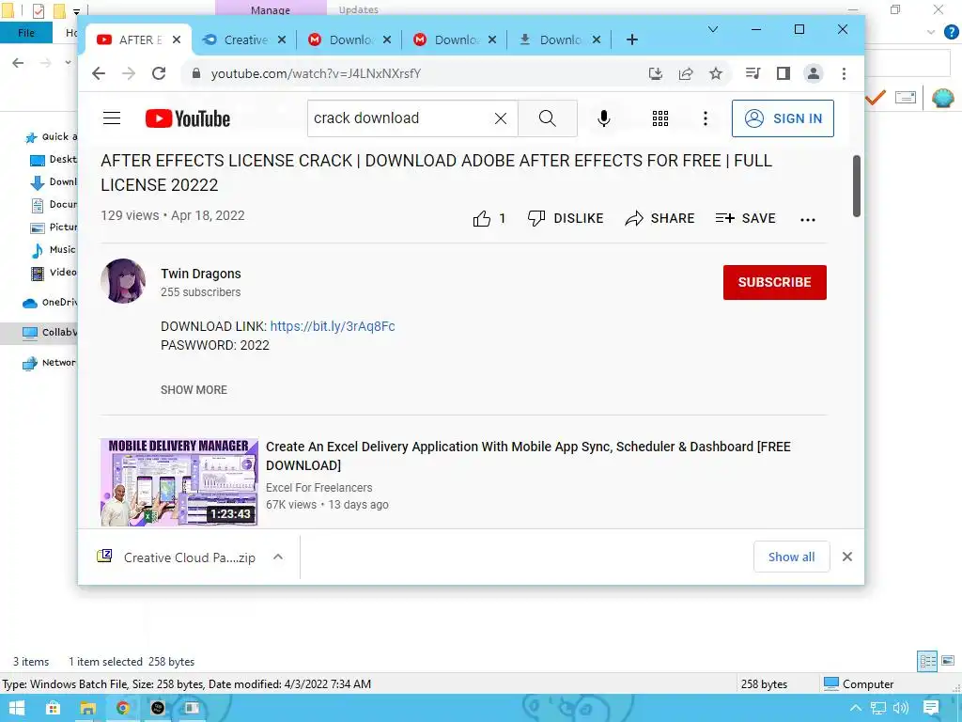The image size is (962, 722).
Task: Click the Chrome address bar URL
Action: [x=316, y=73]
